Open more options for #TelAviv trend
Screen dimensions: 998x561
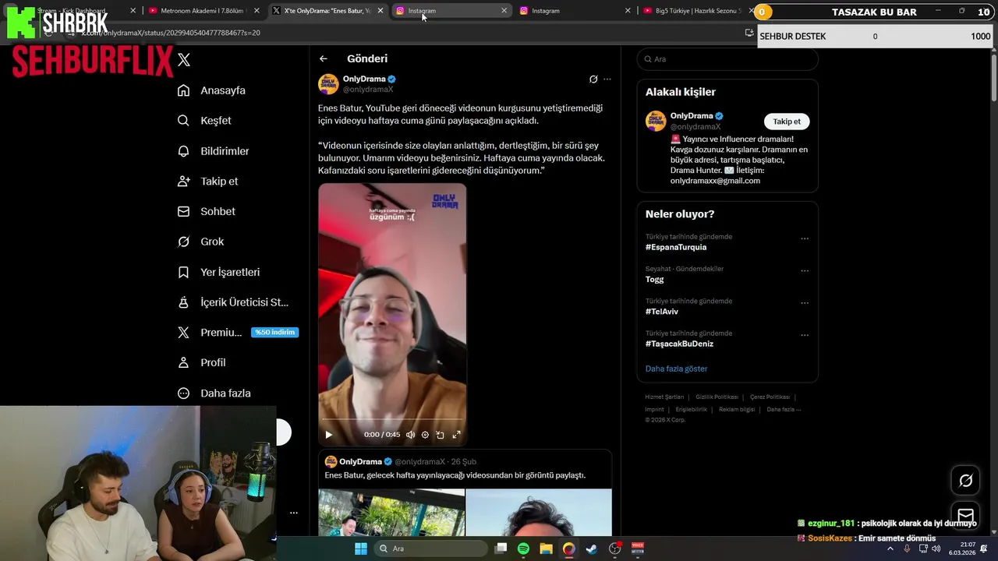[x=805, y=303]
